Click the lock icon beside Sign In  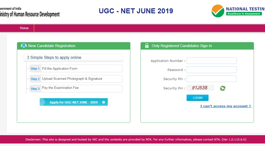tap(147, 46)
